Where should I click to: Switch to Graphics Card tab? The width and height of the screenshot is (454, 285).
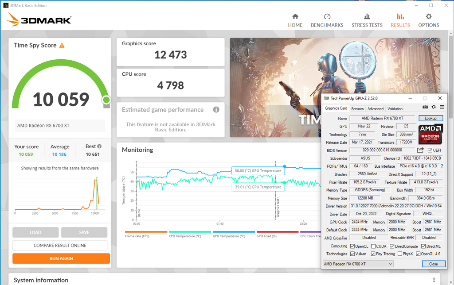tap(336, 108)
